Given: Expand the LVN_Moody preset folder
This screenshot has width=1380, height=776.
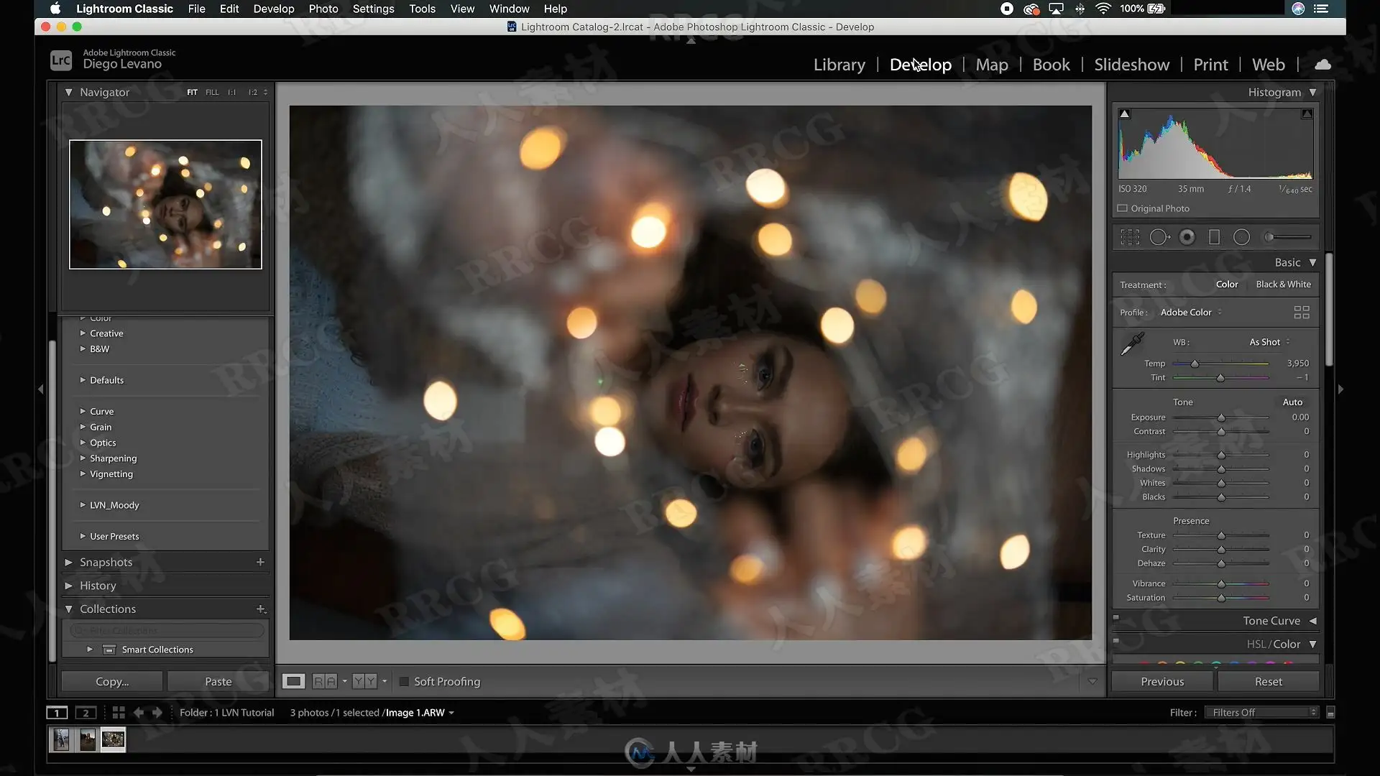Looking at the screenshot, I should [x=83, y=505].
